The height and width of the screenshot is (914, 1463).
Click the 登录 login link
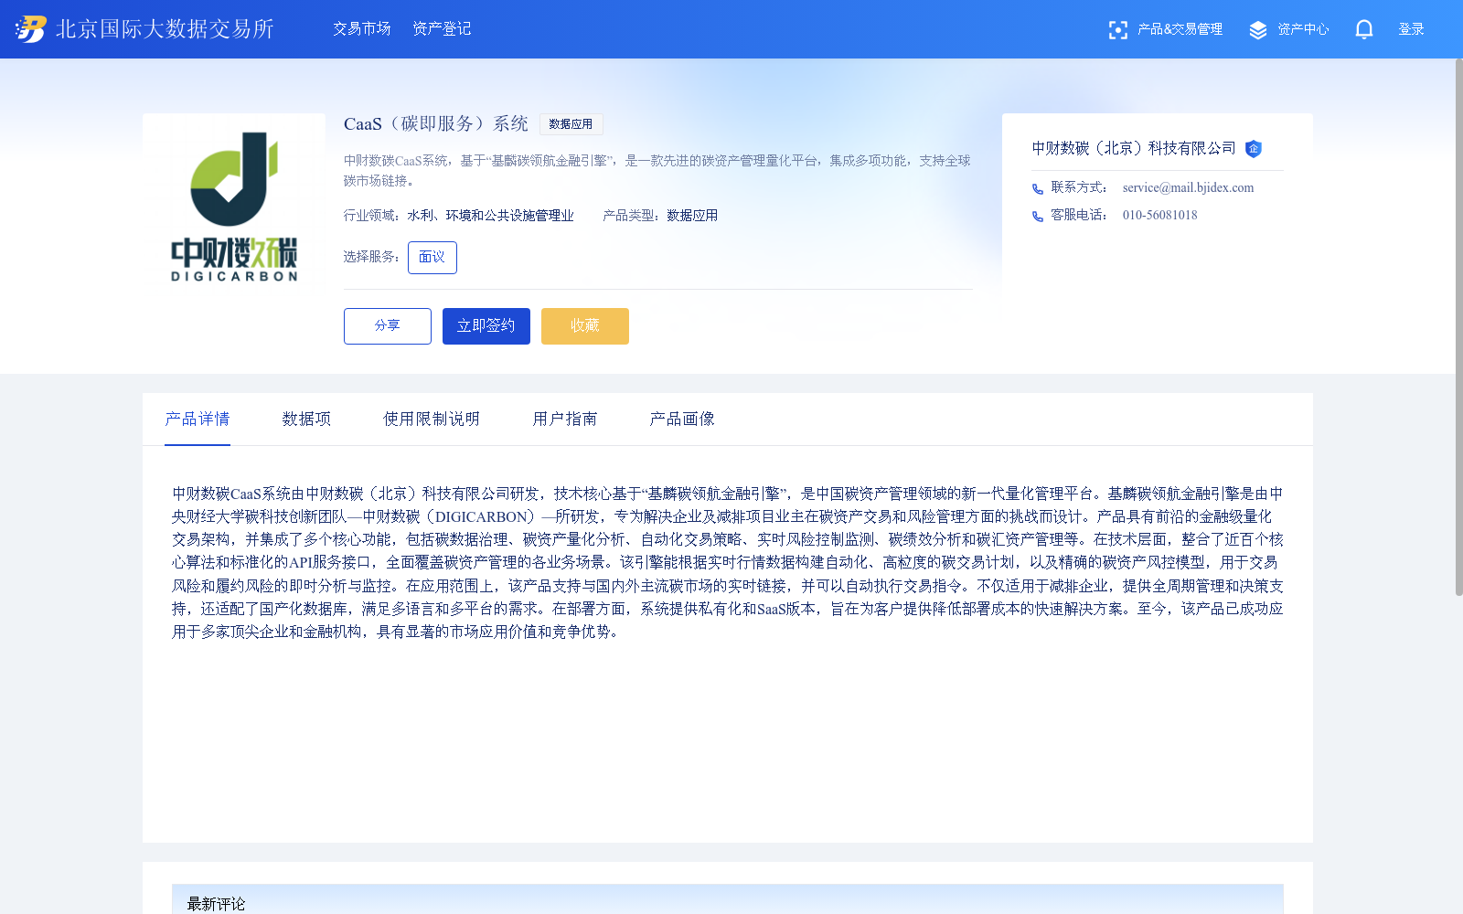(x=1411, y=29)
